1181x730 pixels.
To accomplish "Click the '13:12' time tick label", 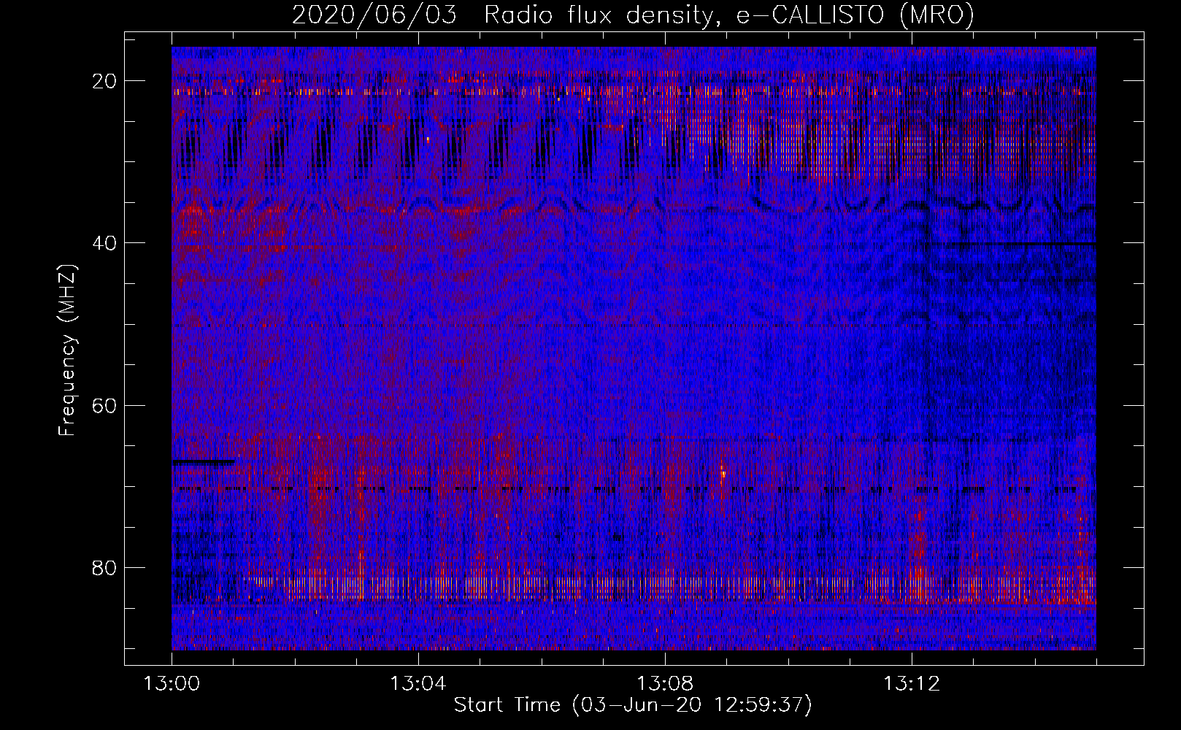I will point(912,684).
